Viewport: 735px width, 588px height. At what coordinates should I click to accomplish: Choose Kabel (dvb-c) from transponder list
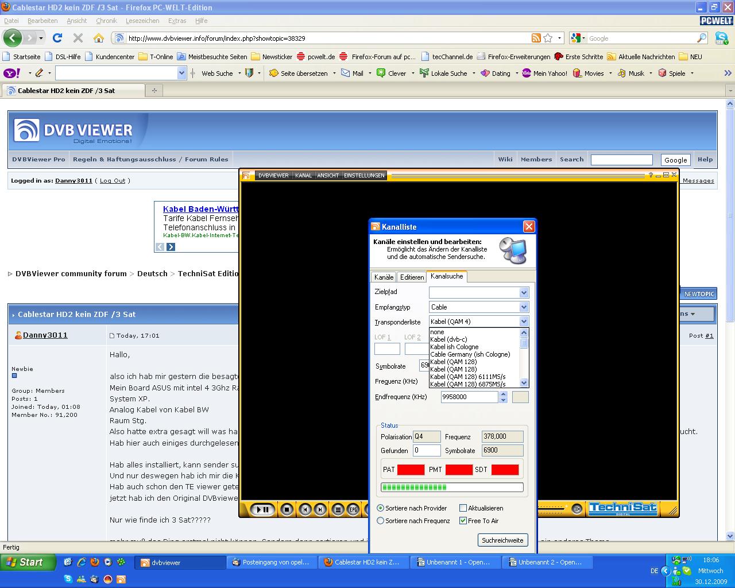click(448, 339)
